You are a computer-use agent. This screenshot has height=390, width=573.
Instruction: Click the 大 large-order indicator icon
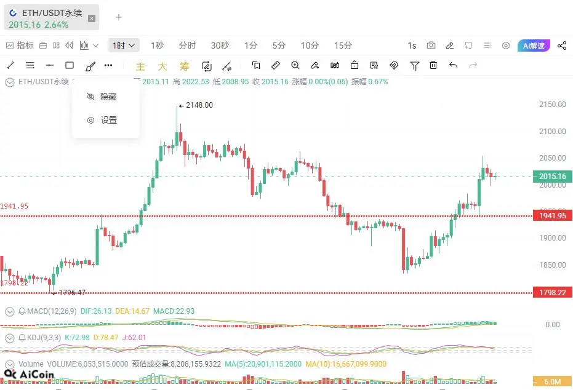point(162,66)
